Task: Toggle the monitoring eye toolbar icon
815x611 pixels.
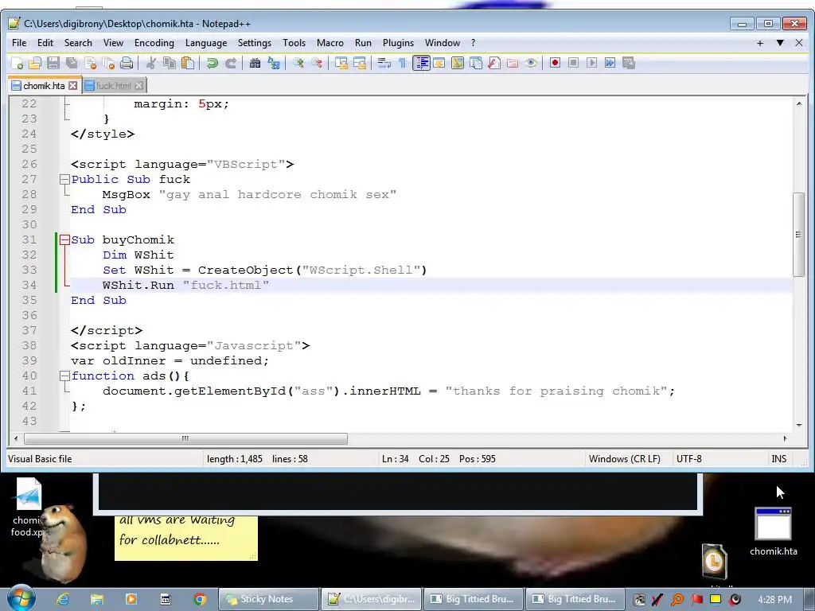Action: tap(531, 64)
